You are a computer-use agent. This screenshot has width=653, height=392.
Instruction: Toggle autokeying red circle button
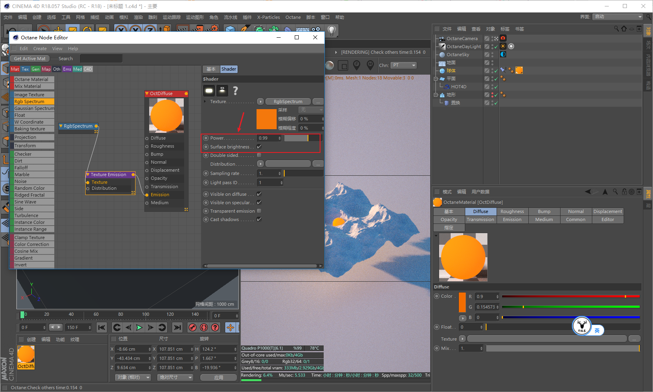[204, 327]
